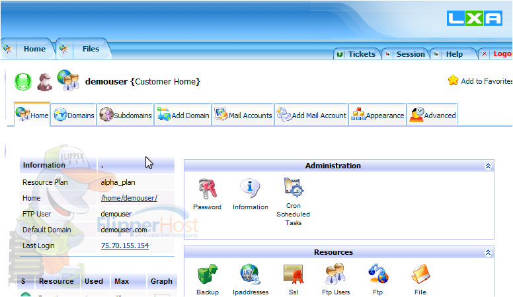The image size is (513, 297).
Task: Click Add to Favorites link
Action: point(487,81)
